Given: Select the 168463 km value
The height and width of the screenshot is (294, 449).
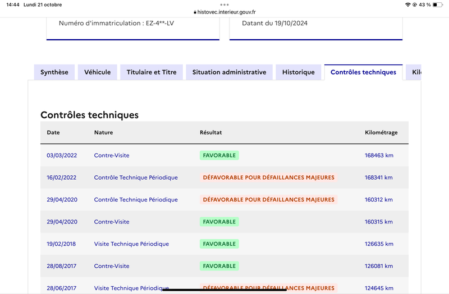Looking at the screenshot, I should point(379,156).
